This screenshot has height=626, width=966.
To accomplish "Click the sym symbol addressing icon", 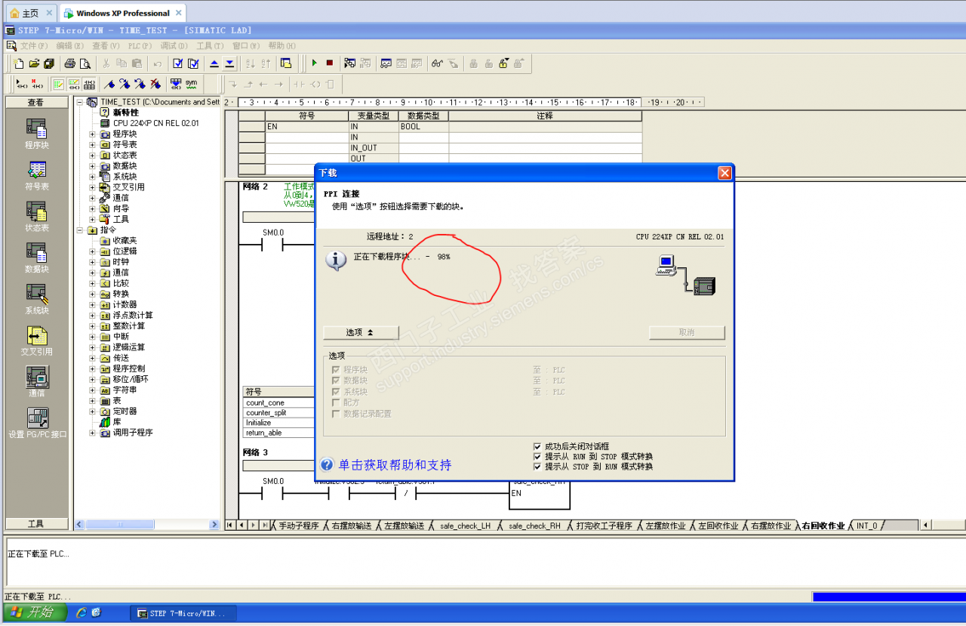I will pos(191,83).
